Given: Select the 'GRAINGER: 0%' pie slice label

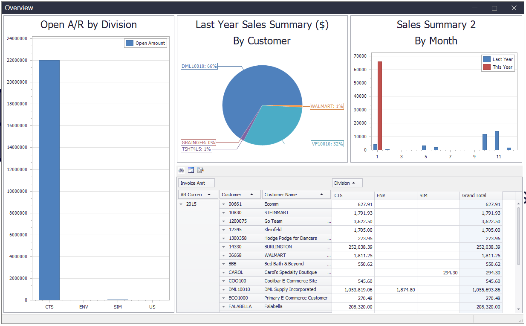Looking at the screenshot, I should click(199, 142).
